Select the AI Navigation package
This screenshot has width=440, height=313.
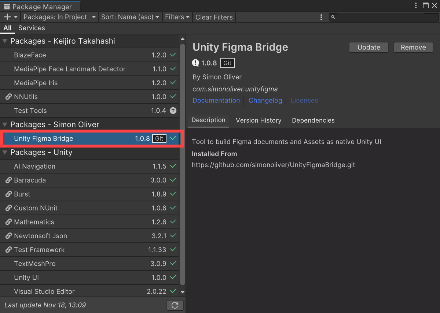click(89, 166)
